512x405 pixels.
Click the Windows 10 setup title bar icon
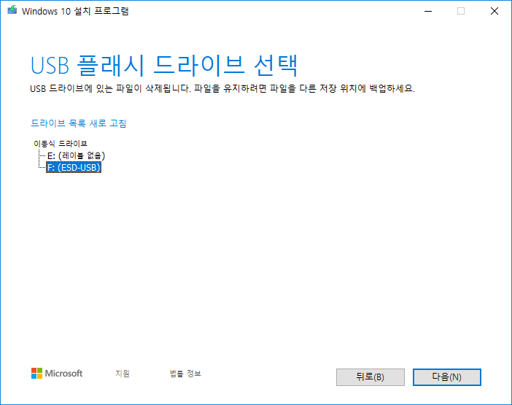coord(12,10)
